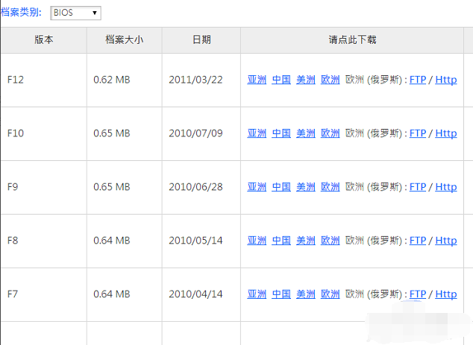This screenshot has height=345, width=473.
Task: Click the 欧洲 download link for F10
Action: 331,133
